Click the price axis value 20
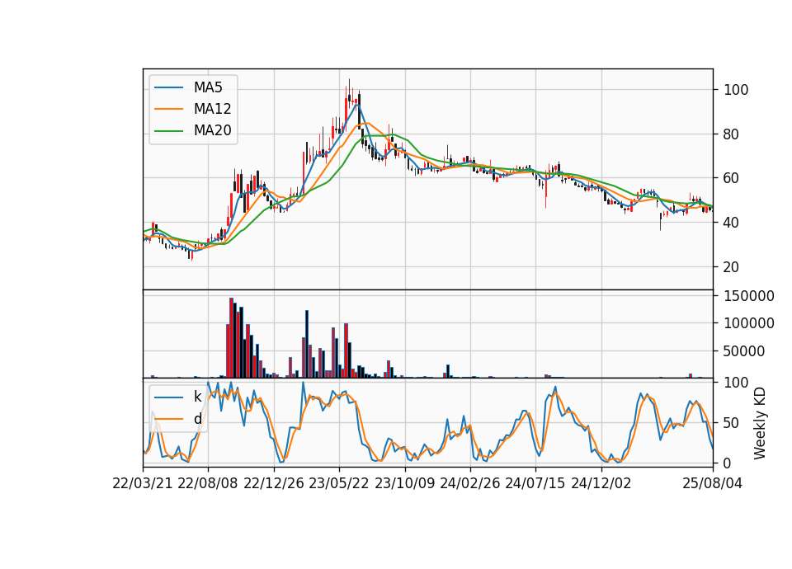 click(732, 267)
